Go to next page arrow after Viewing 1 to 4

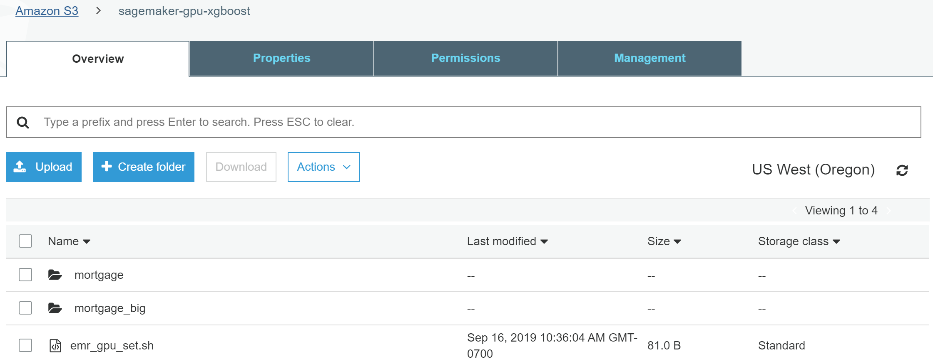tap(888, 211)
